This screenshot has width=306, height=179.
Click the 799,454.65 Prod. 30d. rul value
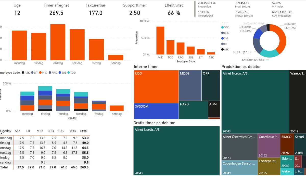tap(242, 3)
